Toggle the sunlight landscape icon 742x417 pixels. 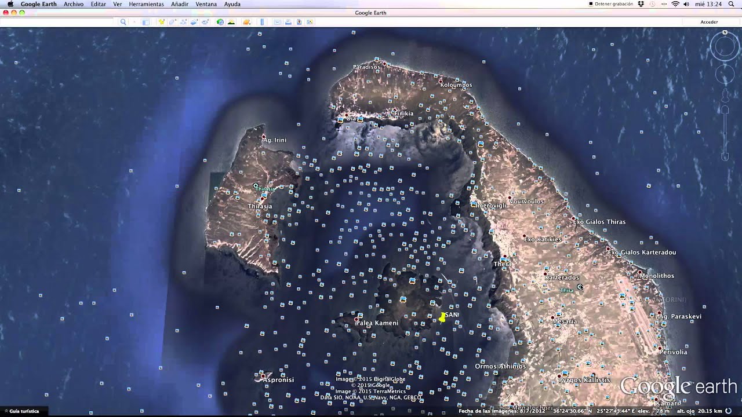point(231,22)
